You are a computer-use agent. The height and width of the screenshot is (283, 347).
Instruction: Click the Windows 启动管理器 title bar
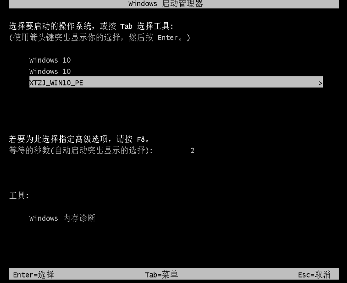tap(174, 4)
